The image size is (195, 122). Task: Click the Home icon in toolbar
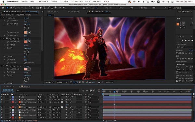pyautogui.click(x=3, y=8)
